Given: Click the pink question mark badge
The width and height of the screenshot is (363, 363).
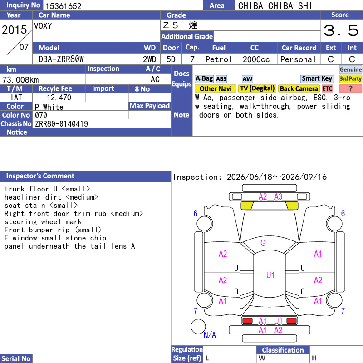Looking at the screenshot, I should pyautogui.click(x=350, y=88).
